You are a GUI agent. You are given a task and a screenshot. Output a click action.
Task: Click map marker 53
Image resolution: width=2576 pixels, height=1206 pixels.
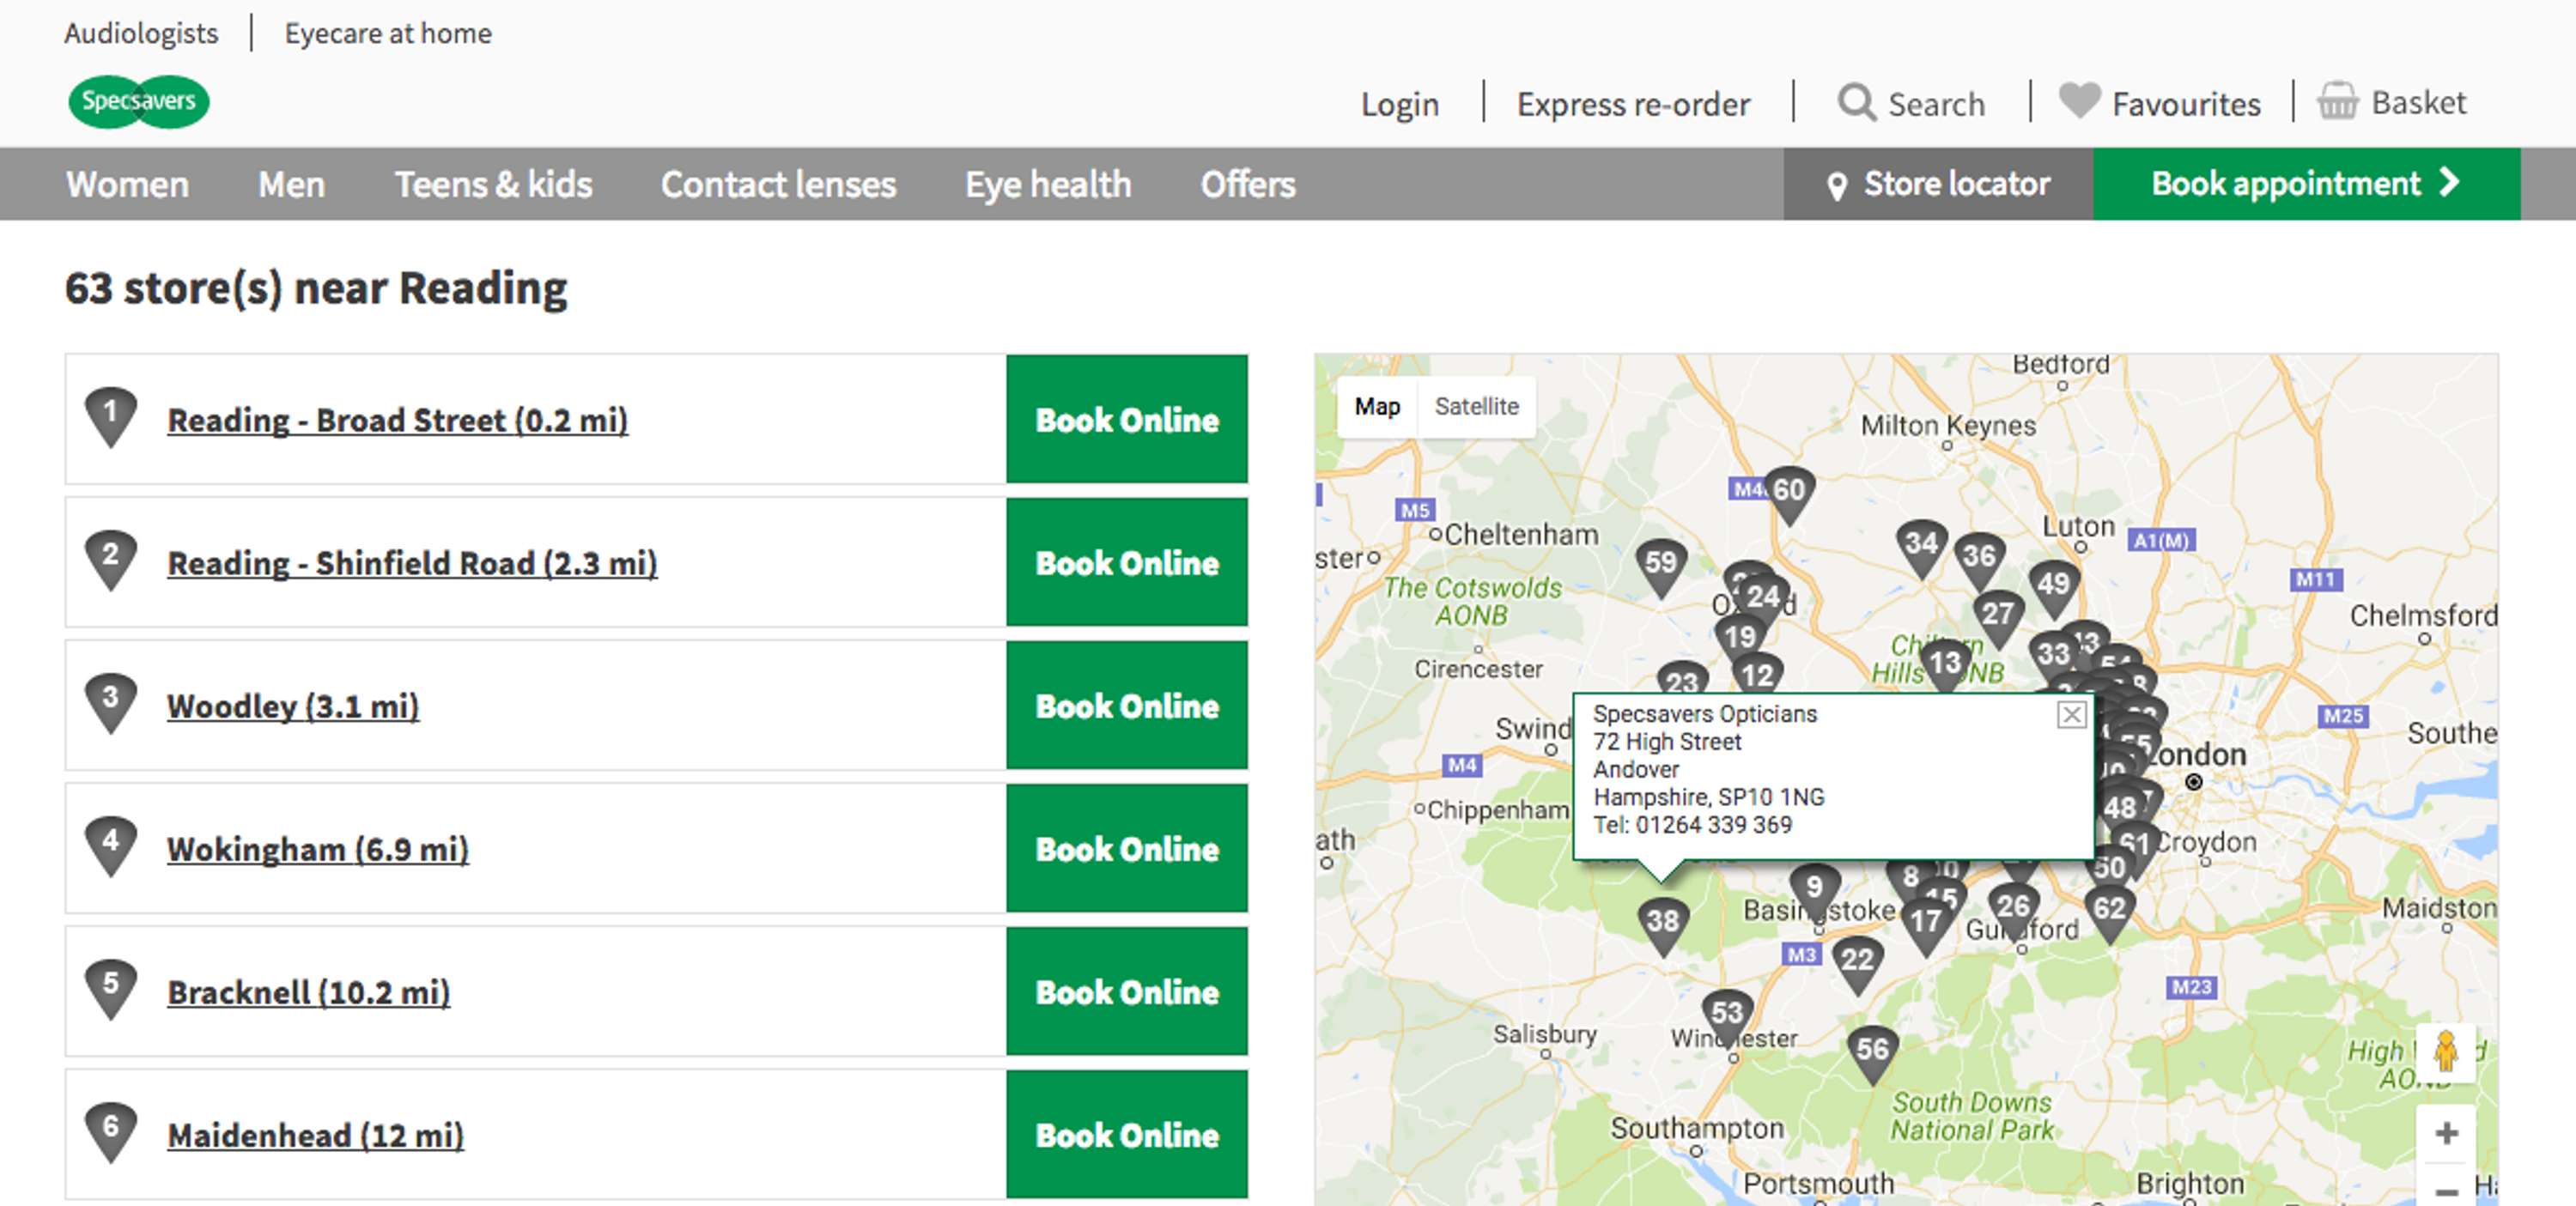[1727, 1017]
